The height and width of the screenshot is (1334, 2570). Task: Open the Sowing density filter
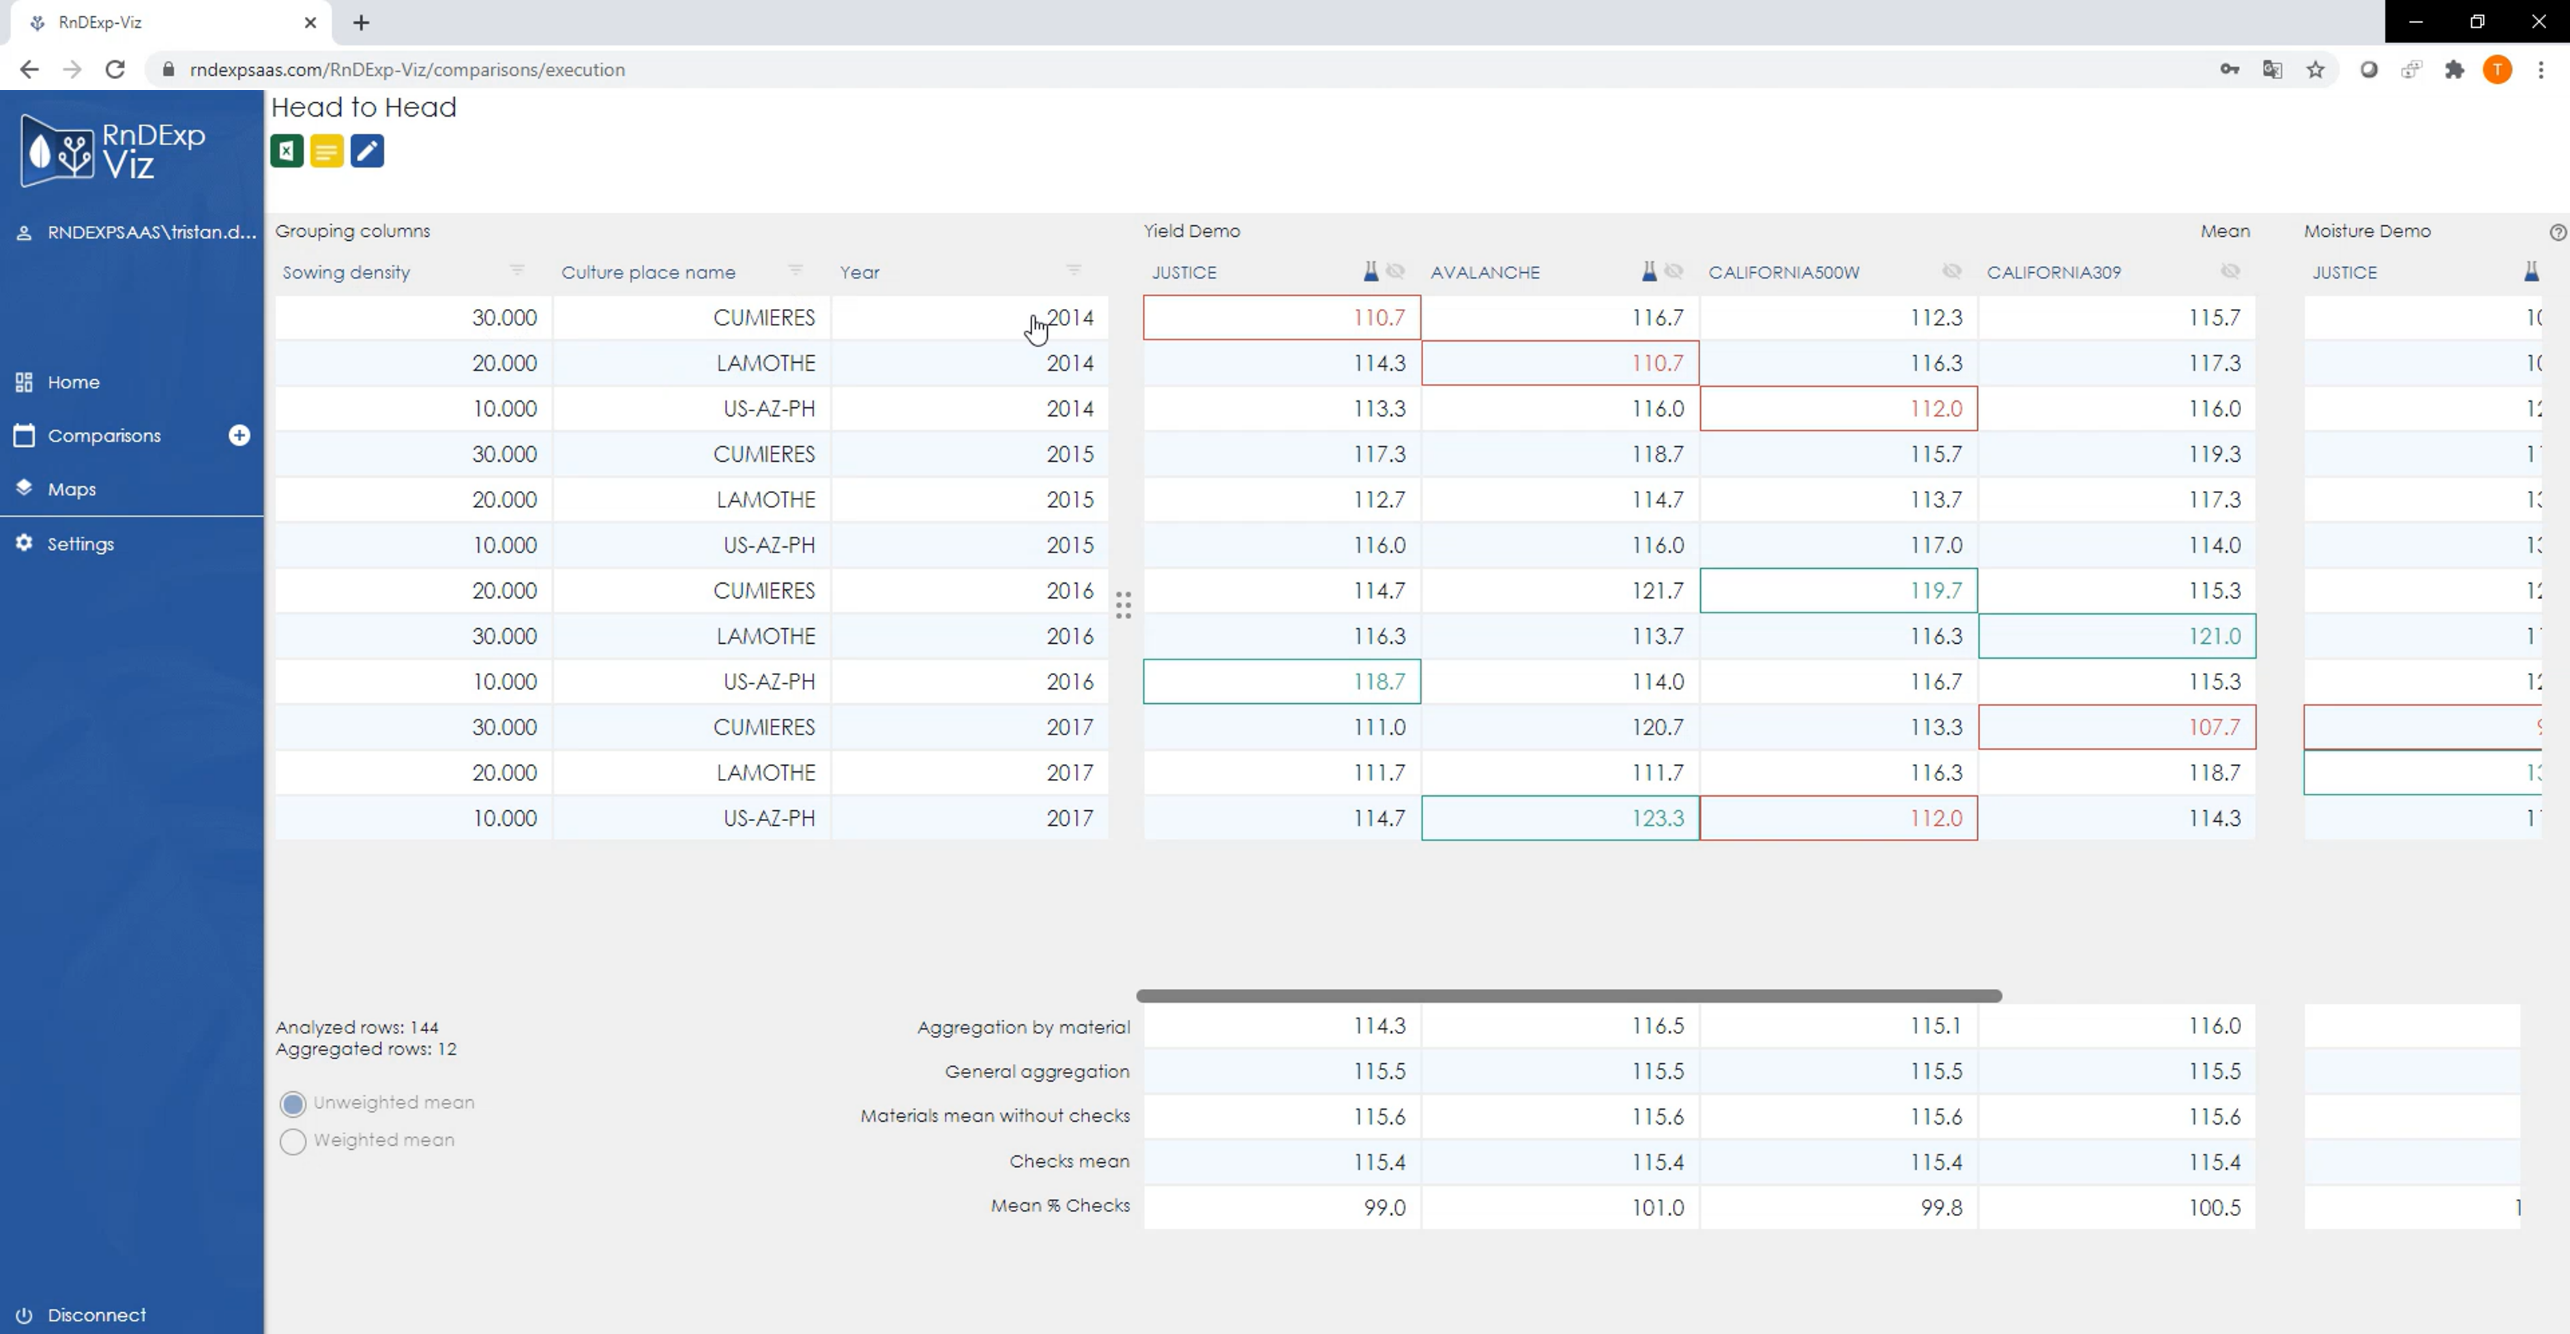pos(516,270)
